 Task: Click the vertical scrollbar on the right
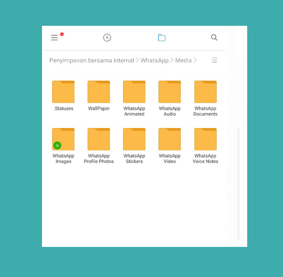point(239,184)
